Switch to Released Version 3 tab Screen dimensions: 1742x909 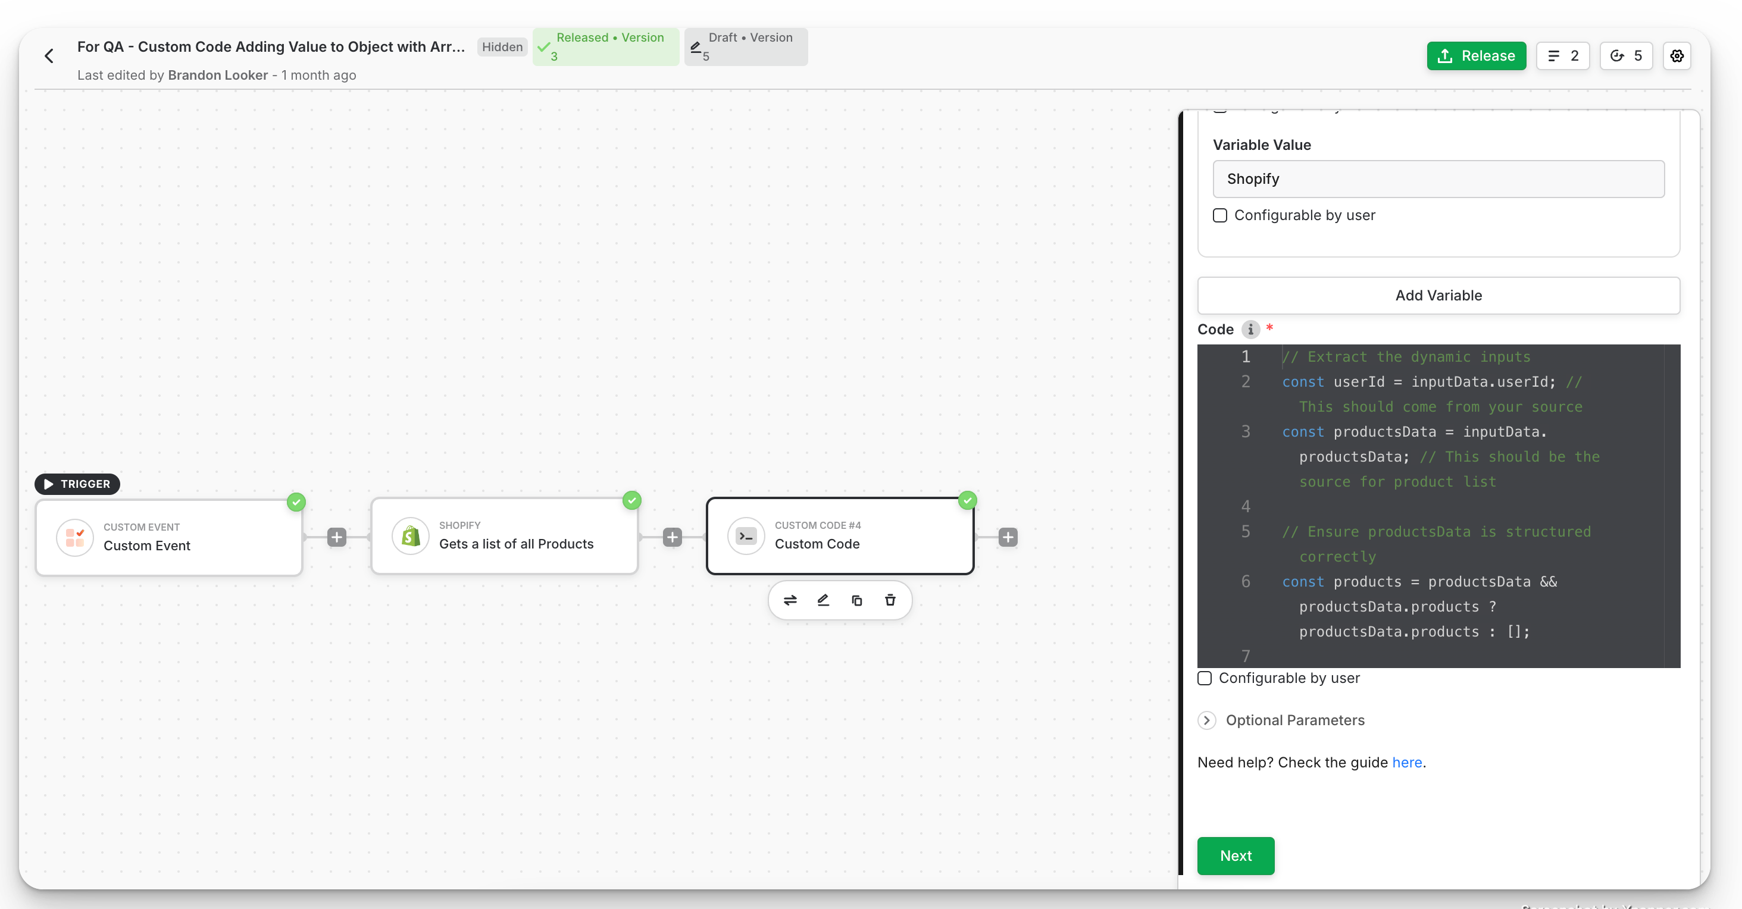[x=605, y=46]
